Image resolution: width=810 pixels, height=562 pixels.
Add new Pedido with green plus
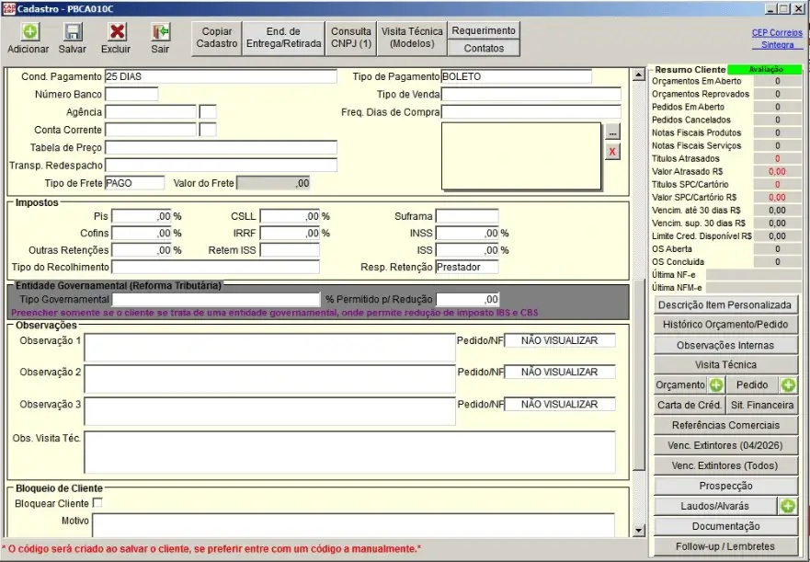coord(788,385)
